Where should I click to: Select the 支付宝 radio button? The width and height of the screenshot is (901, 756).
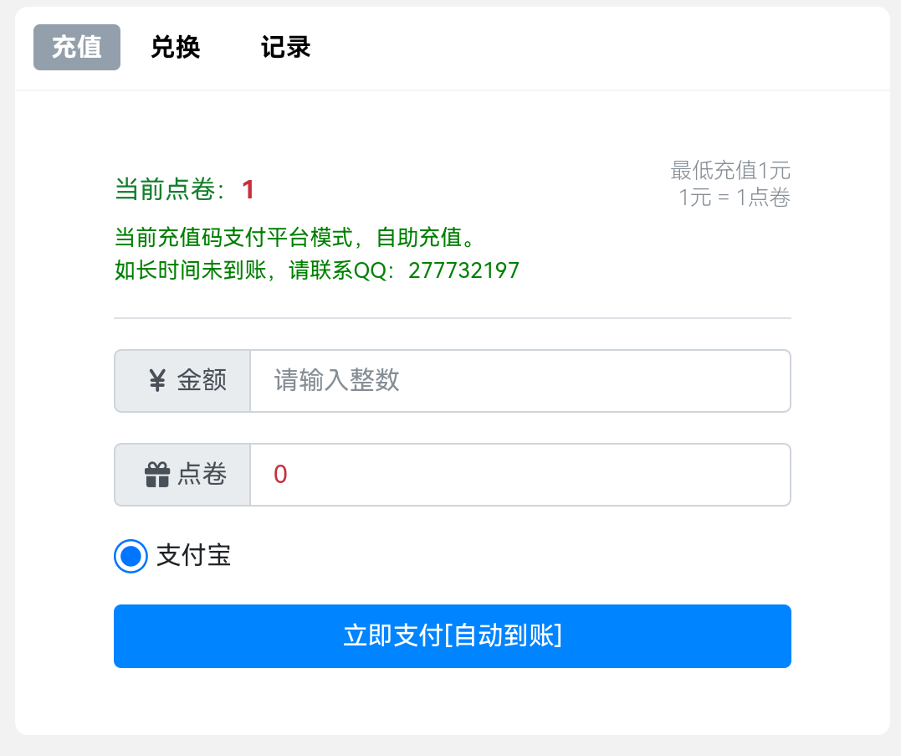tap(131, 556)
